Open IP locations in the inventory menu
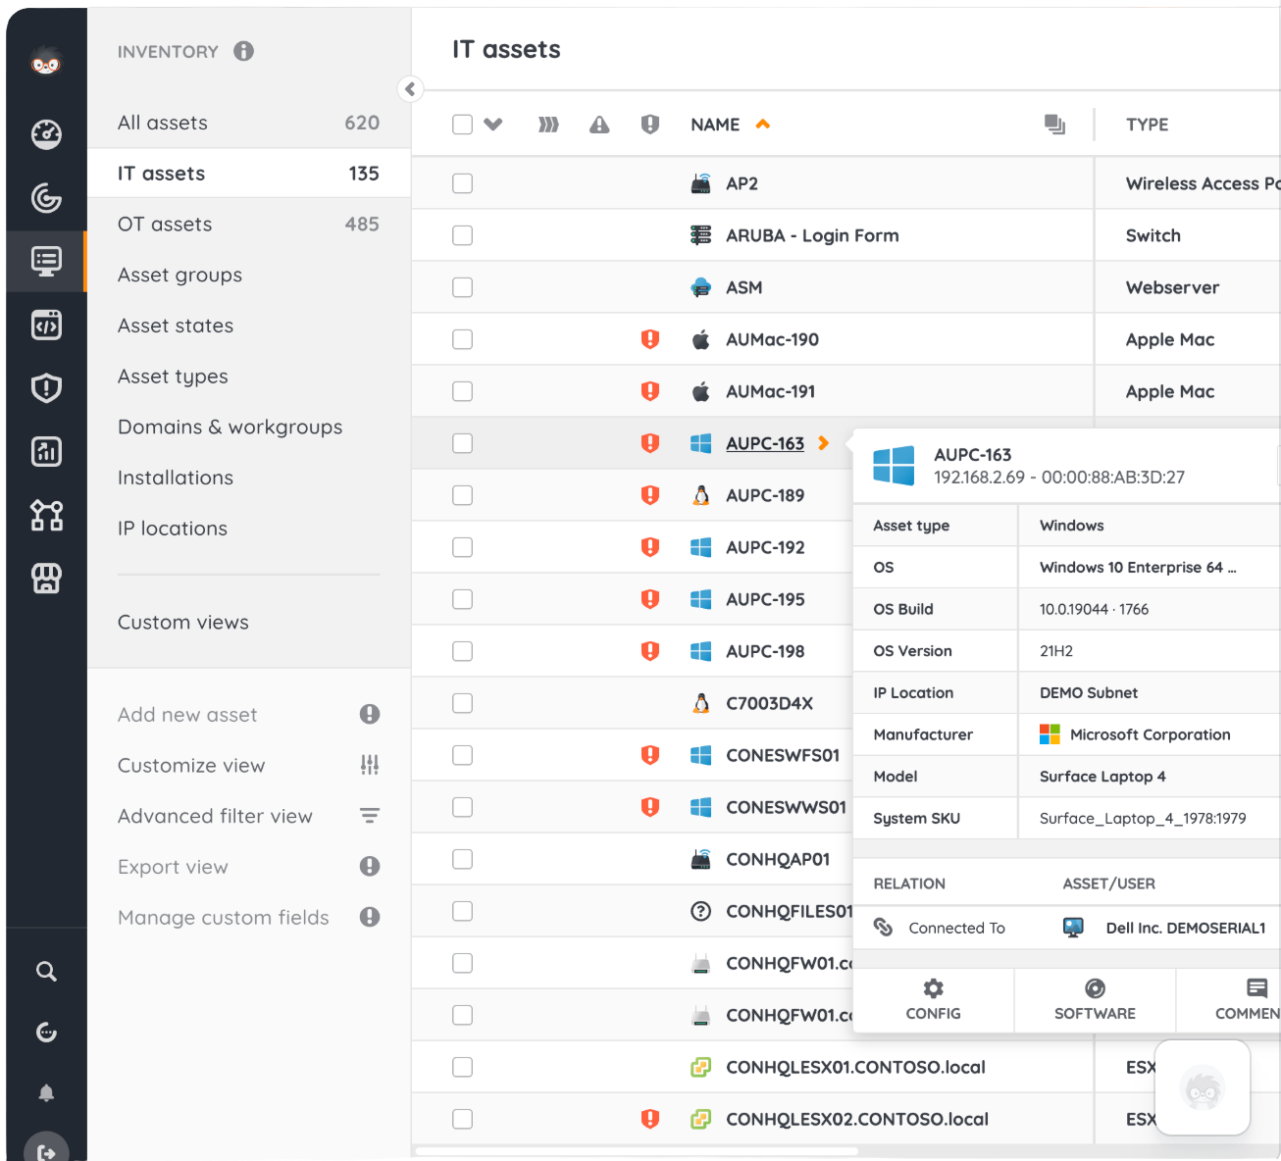 tap(173, 529)
